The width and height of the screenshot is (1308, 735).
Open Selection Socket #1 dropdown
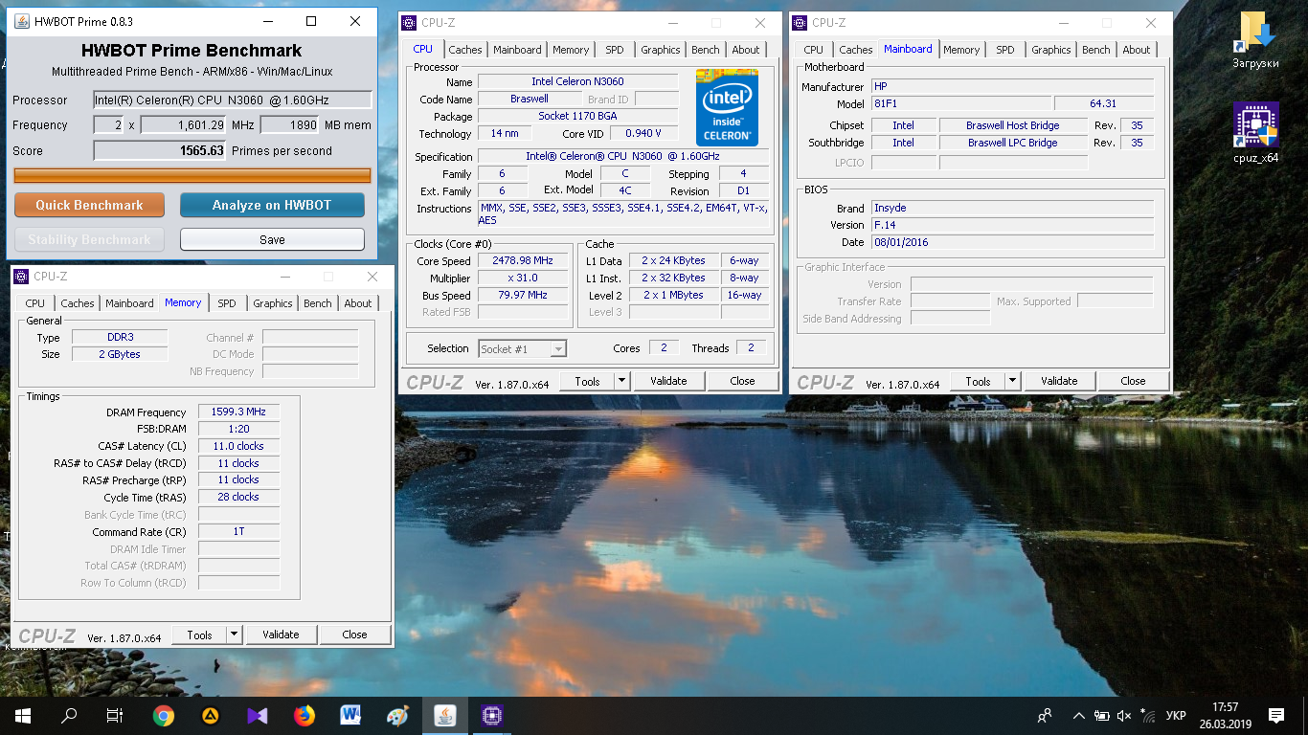[x=523, y=348]
